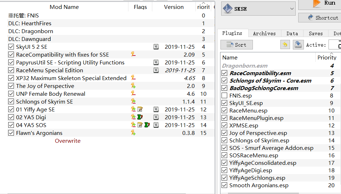The width and height of the screenshot is (341, 194).
Task: Sort mod list by Mod Name header
Action: tap(64, 7)
